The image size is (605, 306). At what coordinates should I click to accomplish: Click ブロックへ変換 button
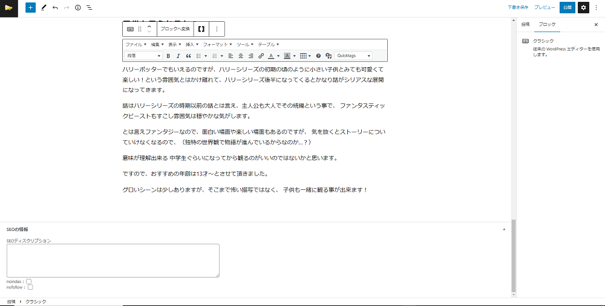175,29
